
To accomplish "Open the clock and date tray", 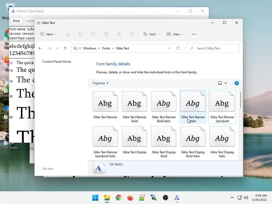I will pos(259,198).
